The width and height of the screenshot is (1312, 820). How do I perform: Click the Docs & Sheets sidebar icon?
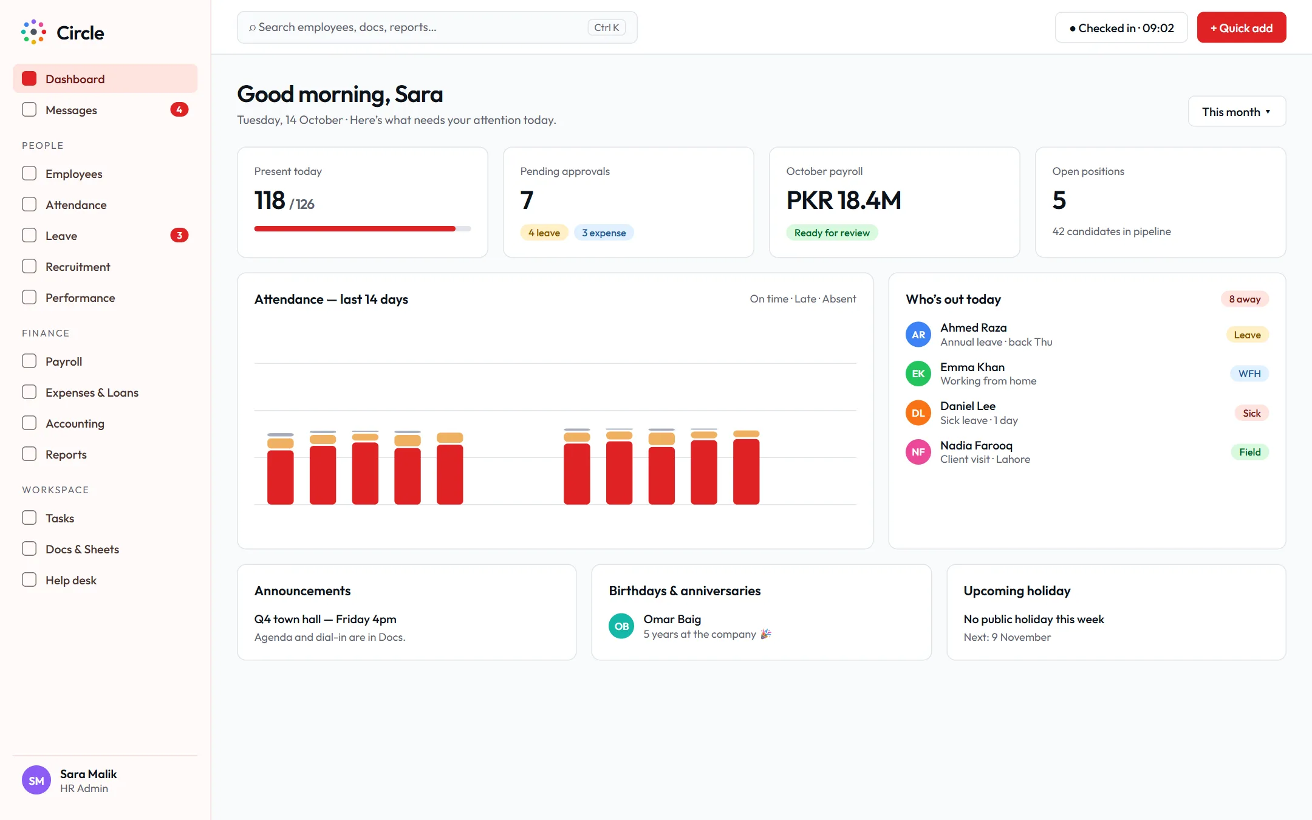(x=29, y=549)
